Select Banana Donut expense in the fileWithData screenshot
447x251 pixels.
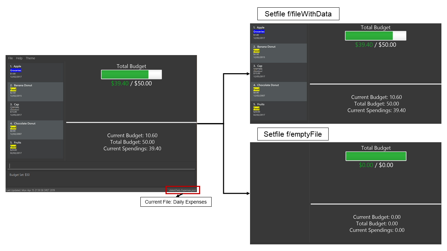coord(279,53)
